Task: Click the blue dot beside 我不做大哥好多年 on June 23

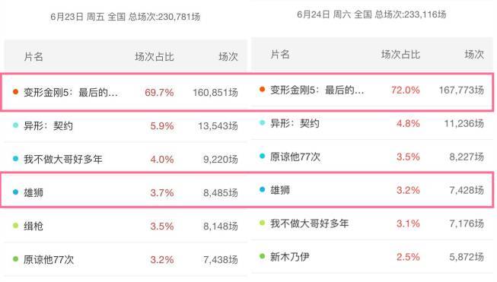Action: (15, 159)
